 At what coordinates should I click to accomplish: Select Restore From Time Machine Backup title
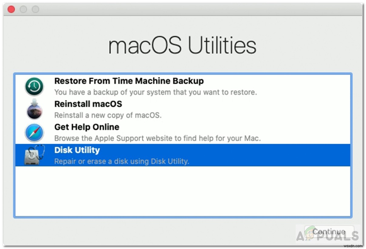129,81
